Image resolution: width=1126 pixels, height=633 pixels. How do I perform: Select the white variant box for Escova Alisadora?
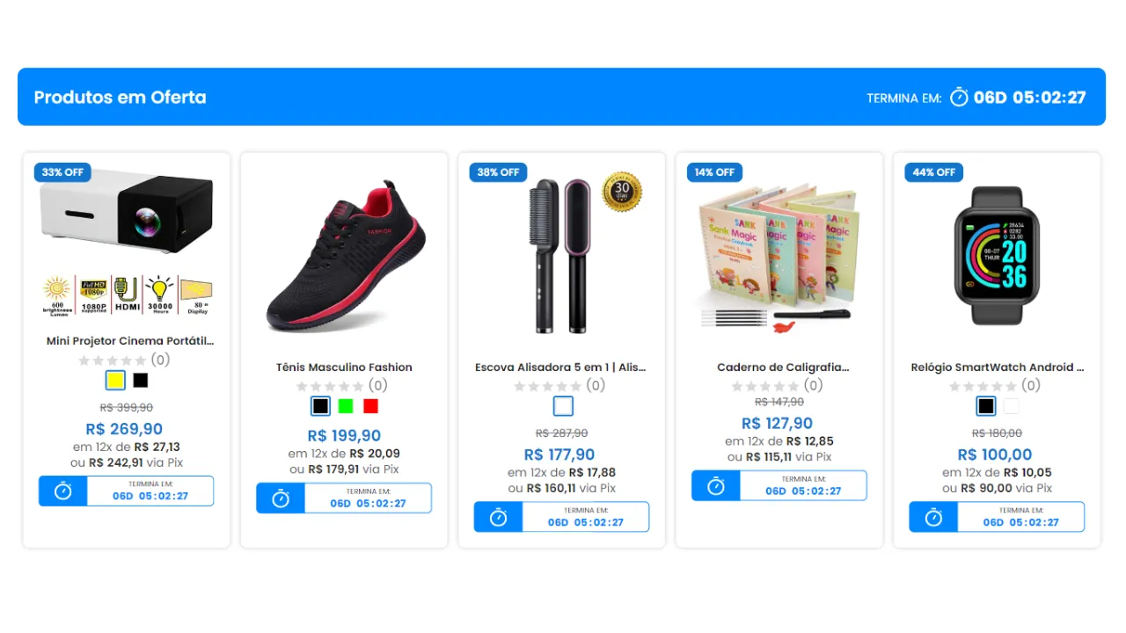click(563, 406)
